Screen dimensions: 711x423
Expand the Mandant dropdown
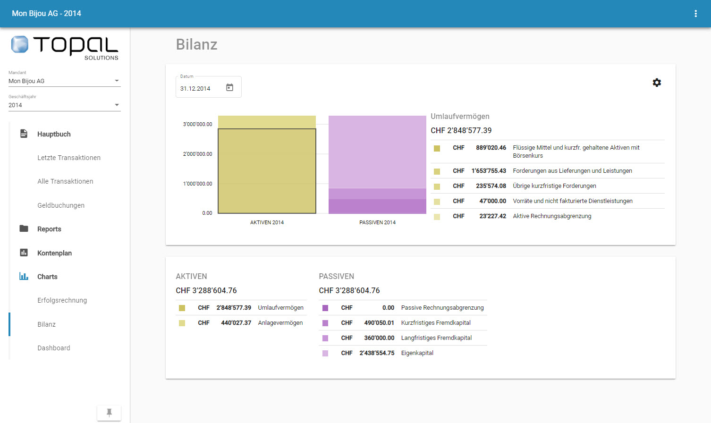[117, 81]
